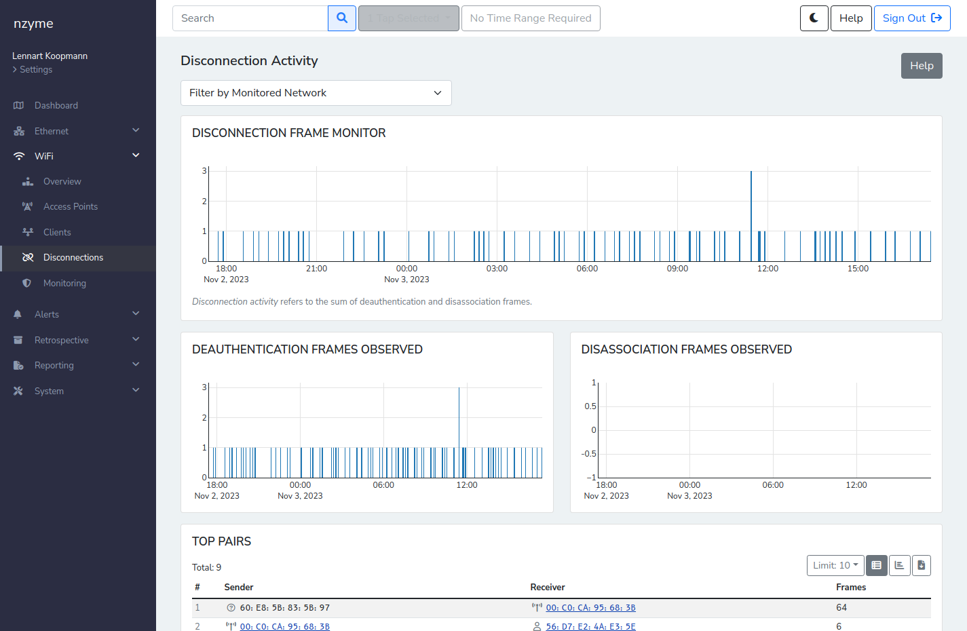Screen dimensions: 967x631
Task: Open receiver link 00:C0:CA:95:68:3B in row 1
Action: (590, 608)
